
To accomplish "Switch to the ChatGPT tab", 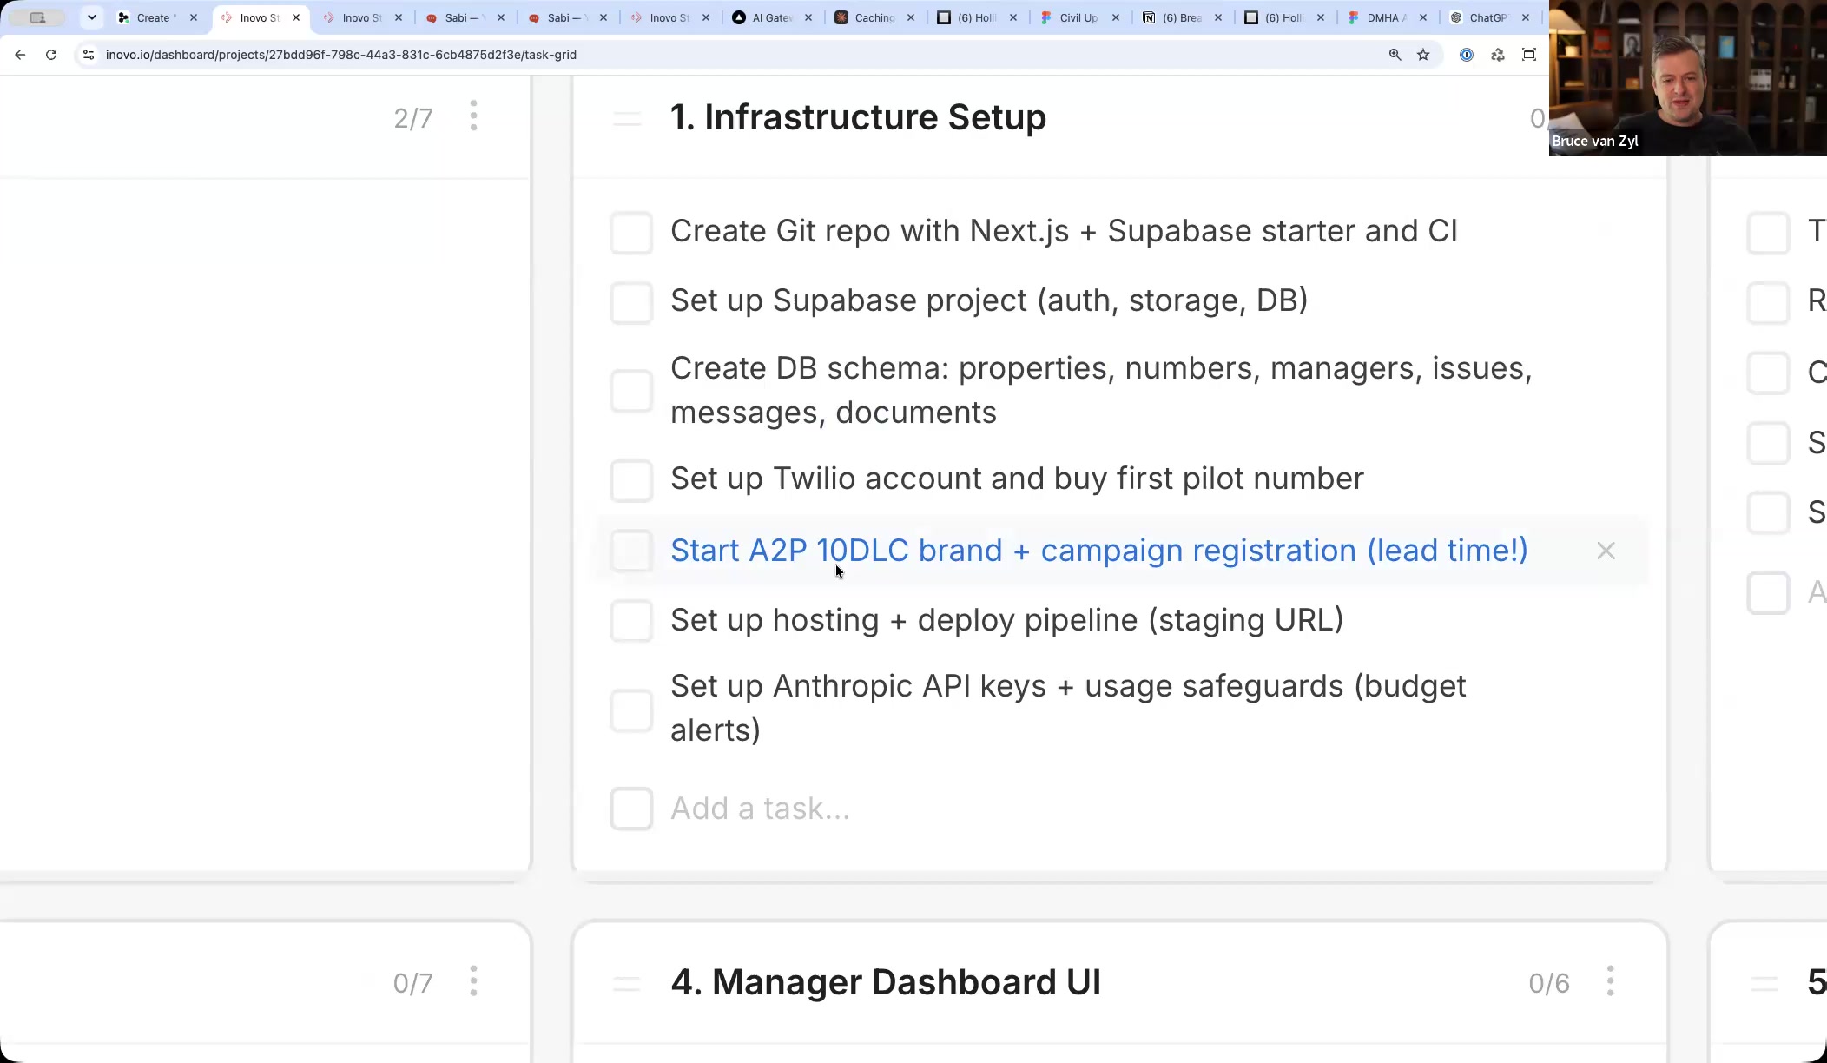I will coord(1489,17).
